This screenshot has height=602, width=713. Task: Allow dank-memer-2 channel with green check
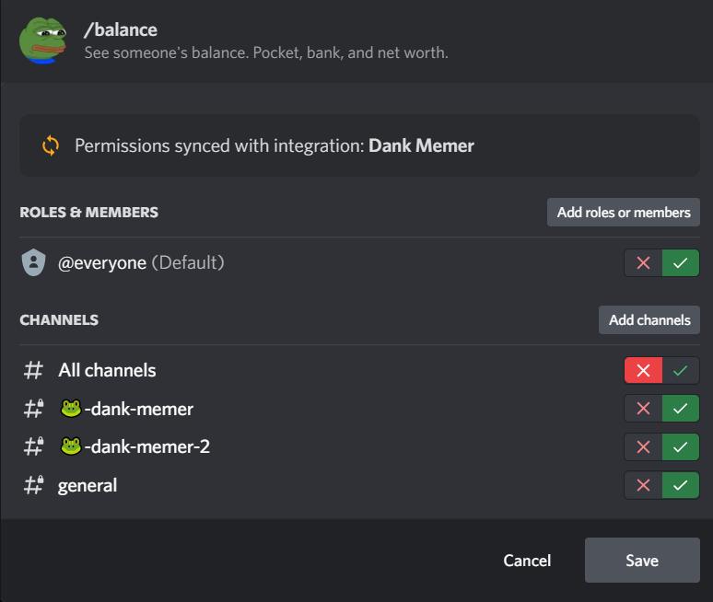coord(681,446)
